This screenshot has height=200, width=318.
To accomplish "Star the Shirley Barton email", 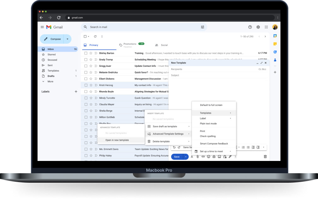I will pyautogui.click(x=91, y=53).
